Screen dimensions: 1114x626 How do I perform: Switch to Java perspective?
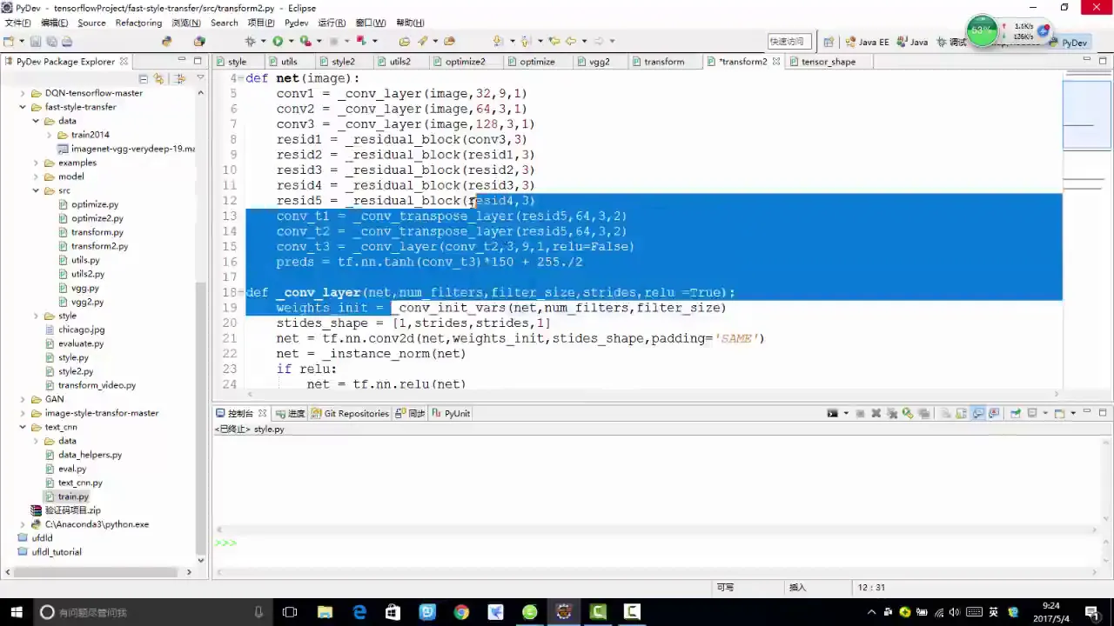[x=913, y=42]
